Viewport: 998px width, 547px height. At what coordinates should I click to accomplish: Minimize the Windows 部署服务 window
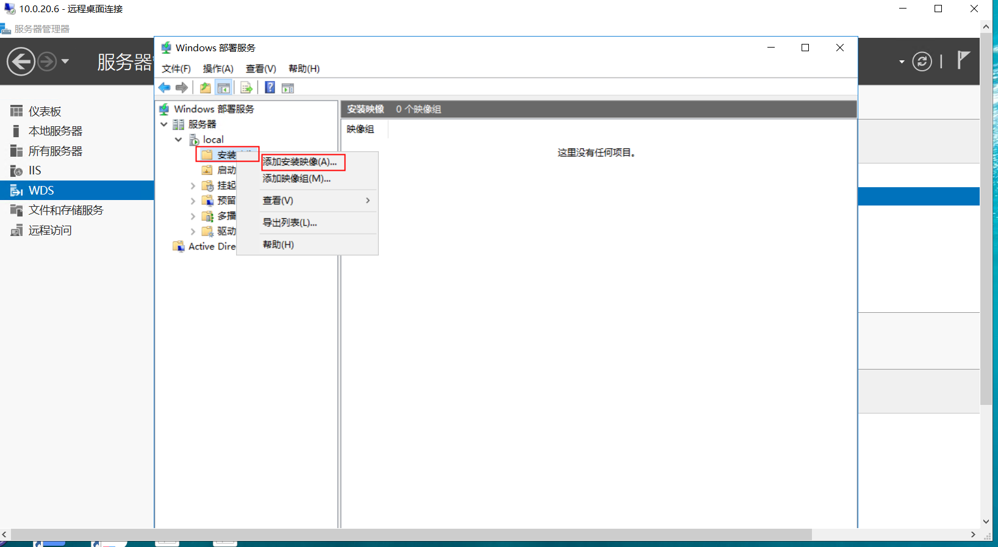771,48
